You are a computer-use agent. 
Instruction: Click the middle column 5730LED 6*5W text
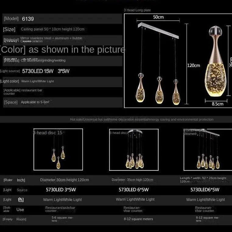[x=134, y=190]
